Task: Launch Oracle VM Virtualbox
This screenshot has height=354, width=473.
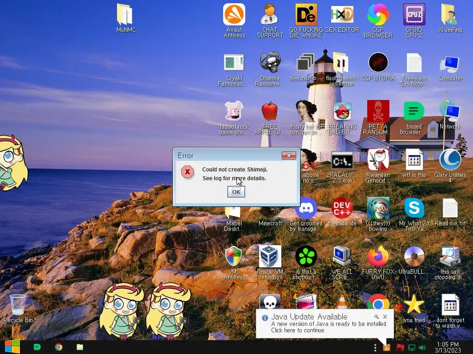Action: (x=270, y=262)
